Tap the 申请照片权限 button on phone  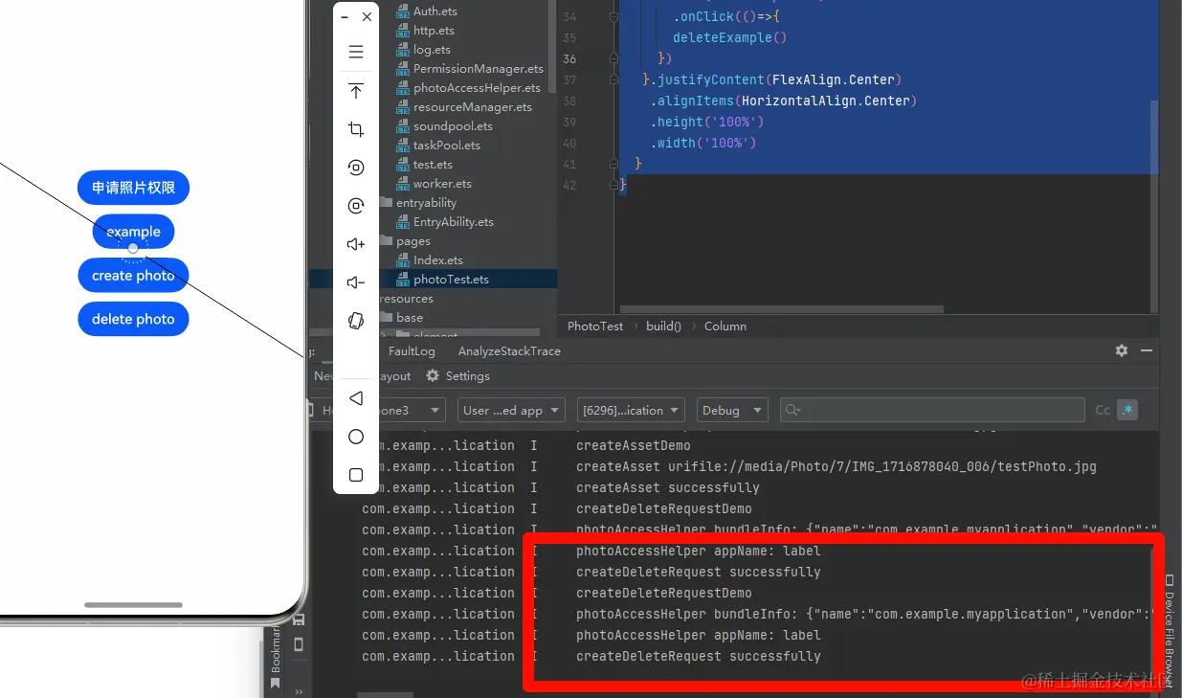pyautogui.click(x=133, y=188)
